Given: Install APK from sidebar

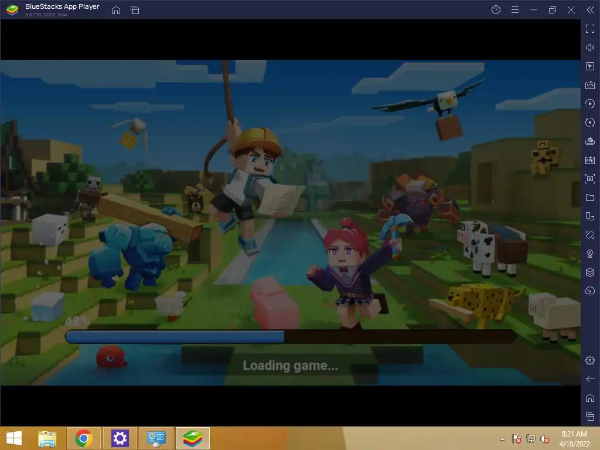Looking at the screenshot, I should pyautogui.click(x=590, y=160).
